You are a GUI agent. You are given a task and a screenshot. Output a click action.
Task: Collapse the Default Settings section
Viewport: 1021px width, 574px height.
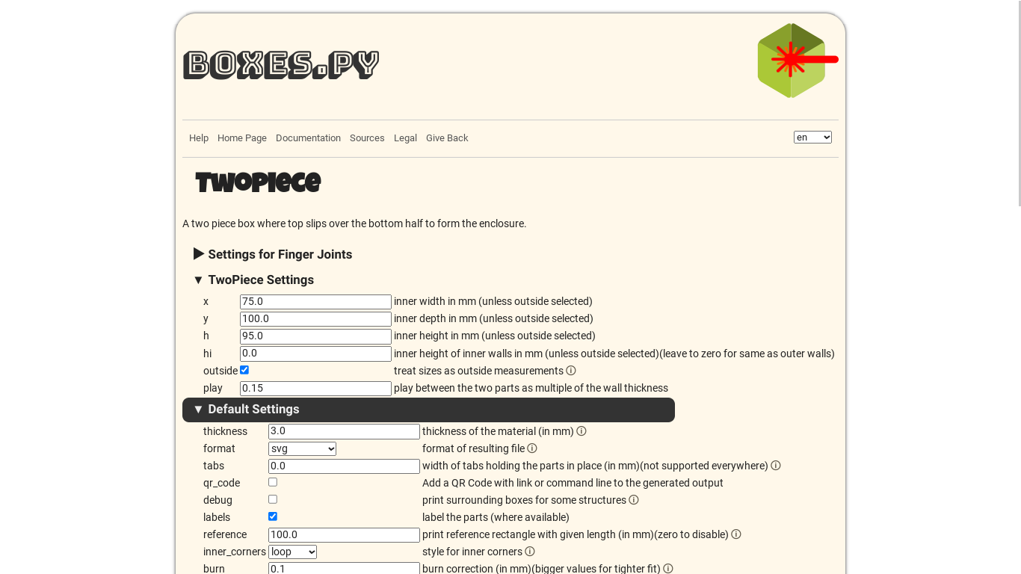[x=428, y=410]
